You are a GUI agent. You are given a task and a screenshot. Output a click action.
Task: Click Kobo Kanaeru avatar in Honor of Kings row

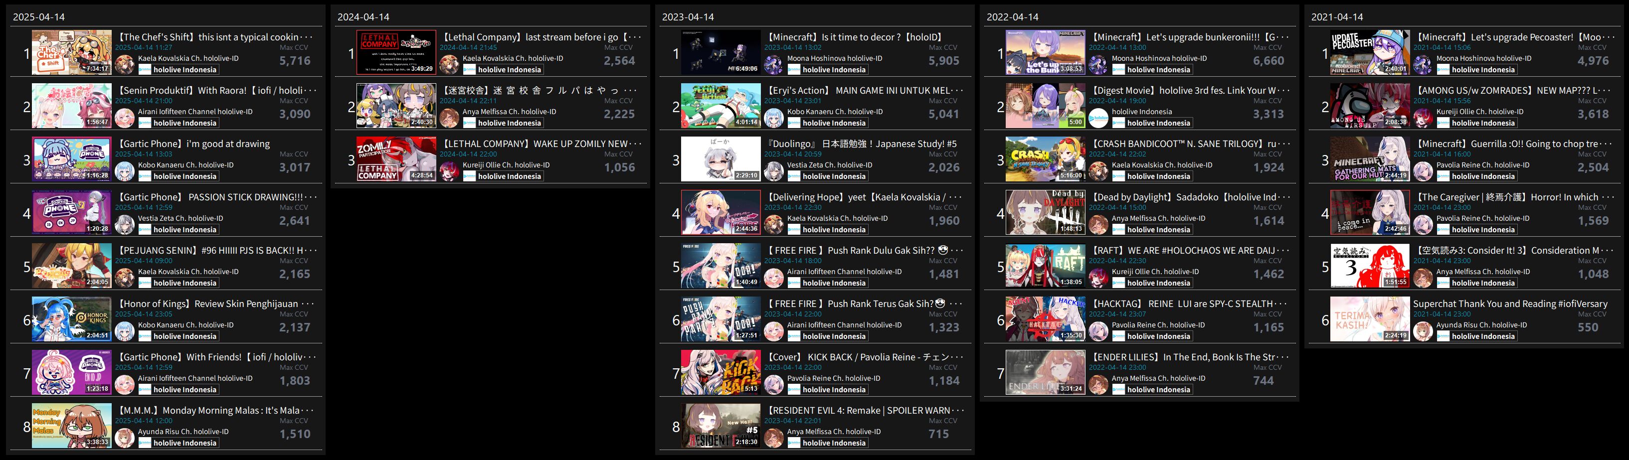point(125,331)
